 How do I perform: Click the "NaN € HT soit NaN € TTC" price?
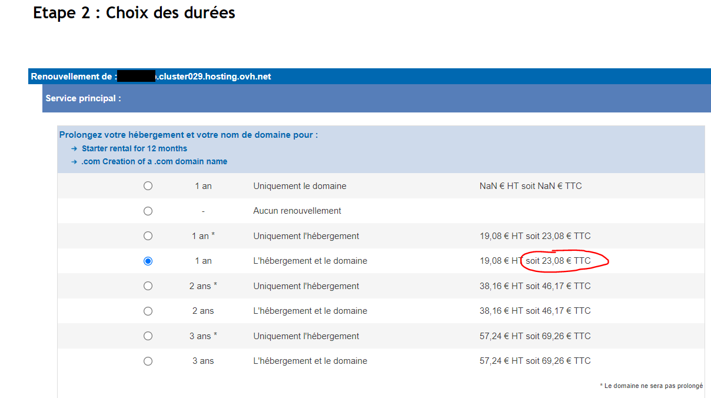[530, 186]
